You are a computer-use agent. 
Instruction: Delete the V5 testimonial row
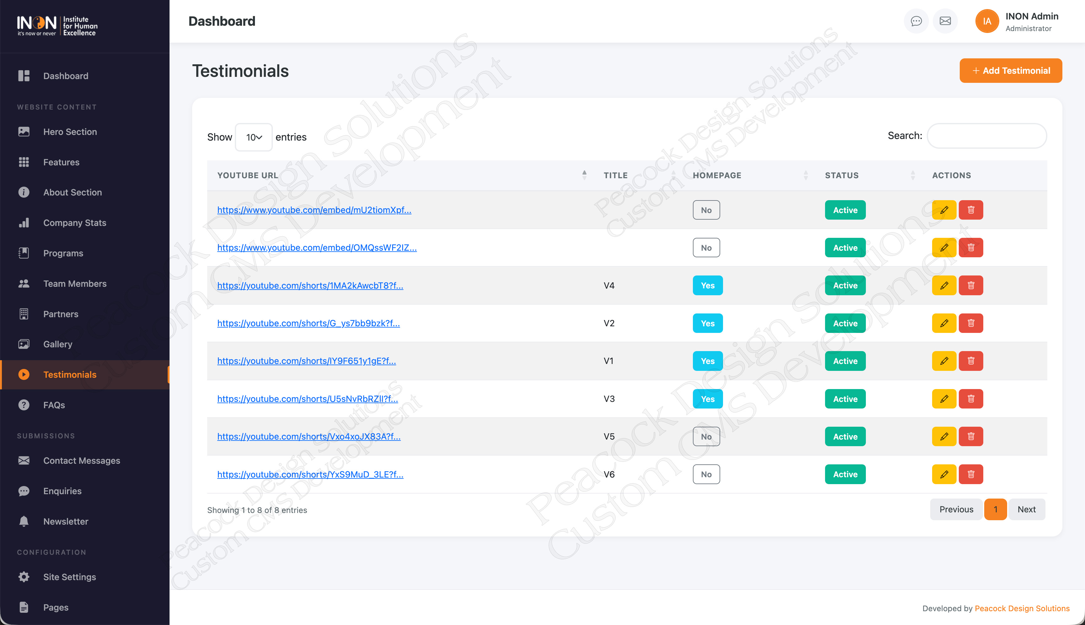pos(971,436)
